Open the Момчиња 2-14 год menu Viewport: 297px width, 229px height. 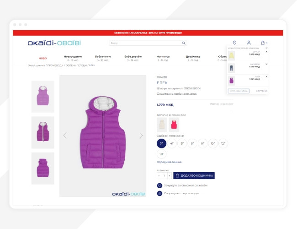pyautogui.click(x=163, y=58)
